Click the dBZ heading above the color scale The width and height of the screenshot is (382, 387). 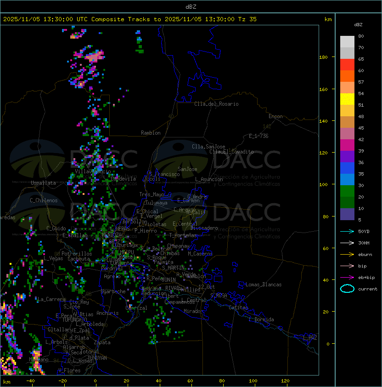point(358,25)
